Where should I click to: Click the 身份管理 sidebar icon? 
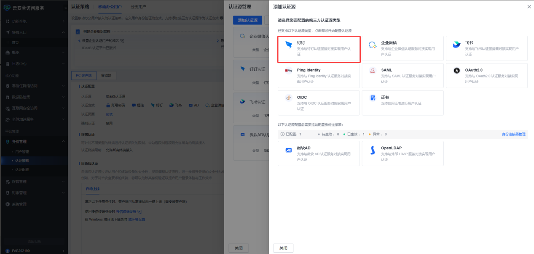click(x=8, y=142)
